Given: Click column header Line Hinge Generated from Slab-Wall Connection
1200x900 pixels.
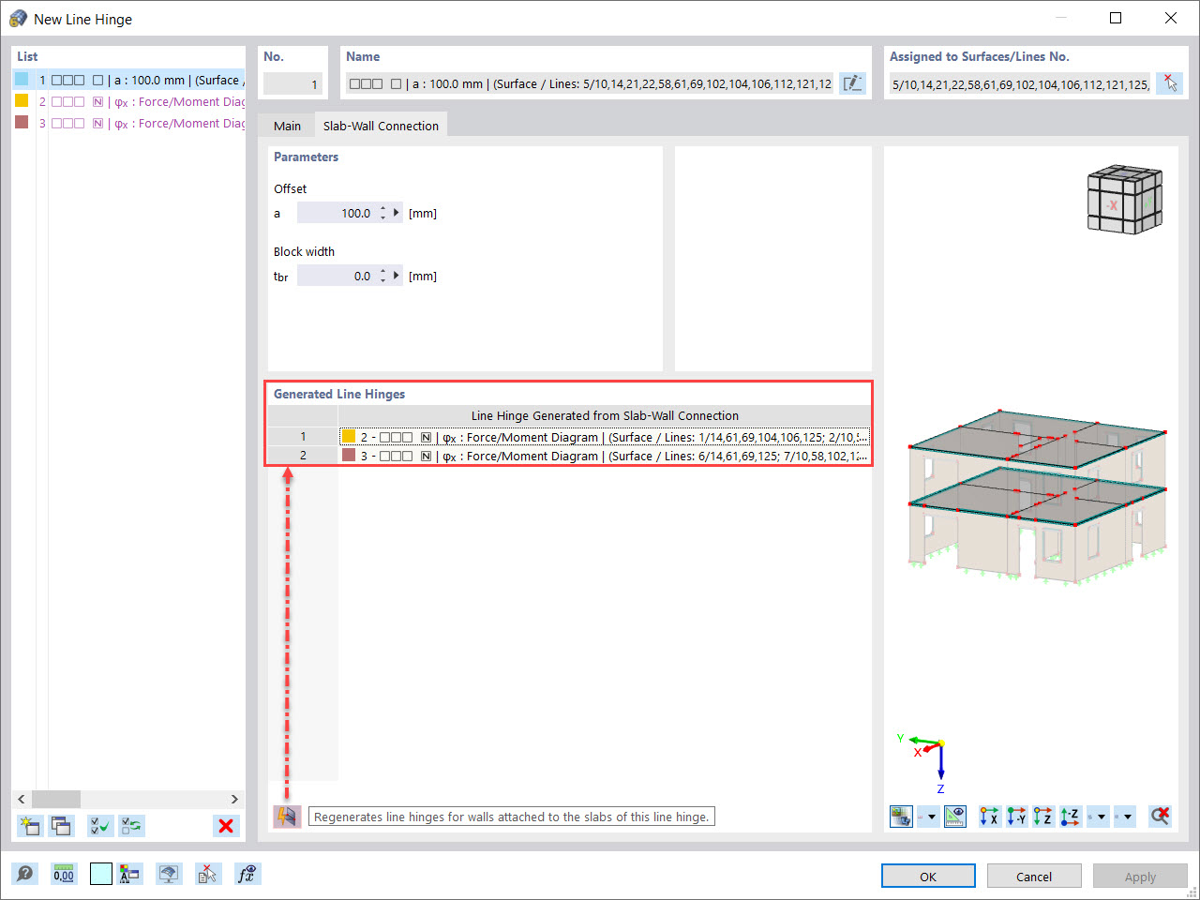Looking at the screenshot, I should pos(605,415).
